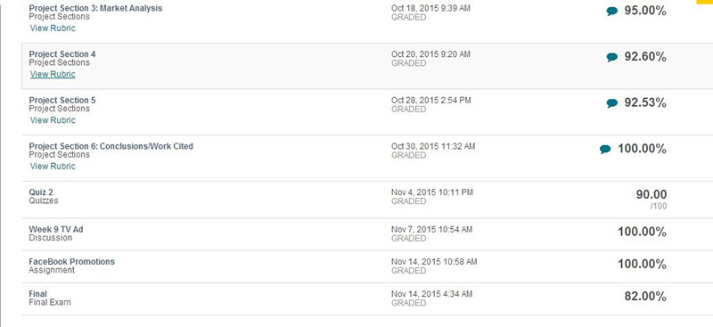Viewport: 713px width, 327px height.
Task: View Rubric for Project Section 3
Action: click(53, 29)
